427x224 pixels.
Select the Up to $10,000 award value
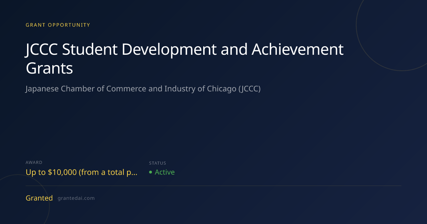[81, 172]
